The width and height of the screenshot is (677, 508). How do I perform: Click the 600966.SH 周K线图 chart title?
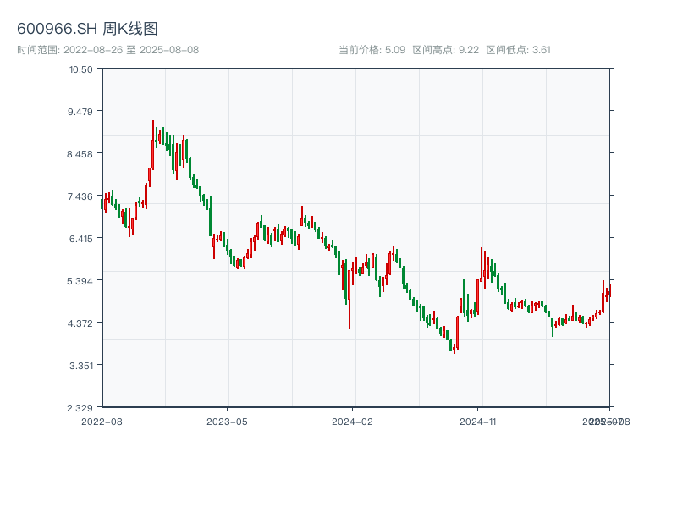tap(87, 30)
